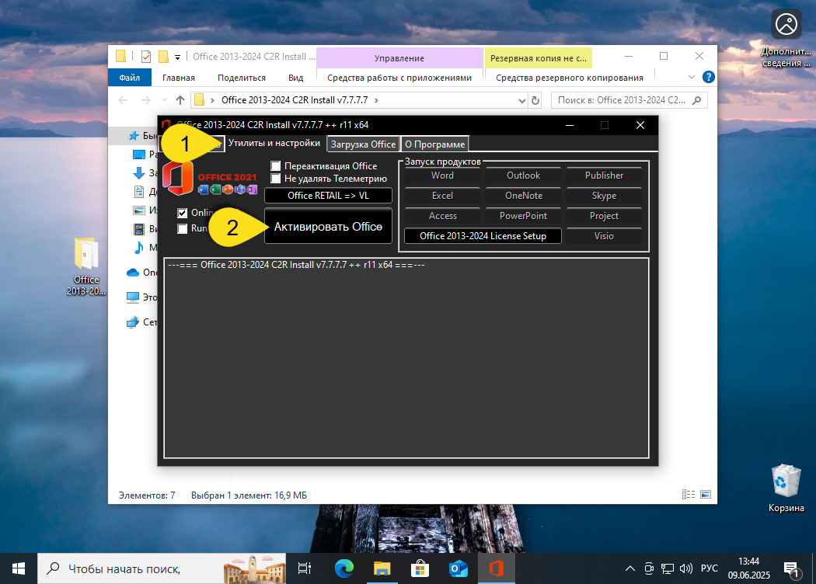Check Не удалять Телеметрию option
The height and width of the screenshot is (584, 816).
pyautogui.click(x=275, y=179)
